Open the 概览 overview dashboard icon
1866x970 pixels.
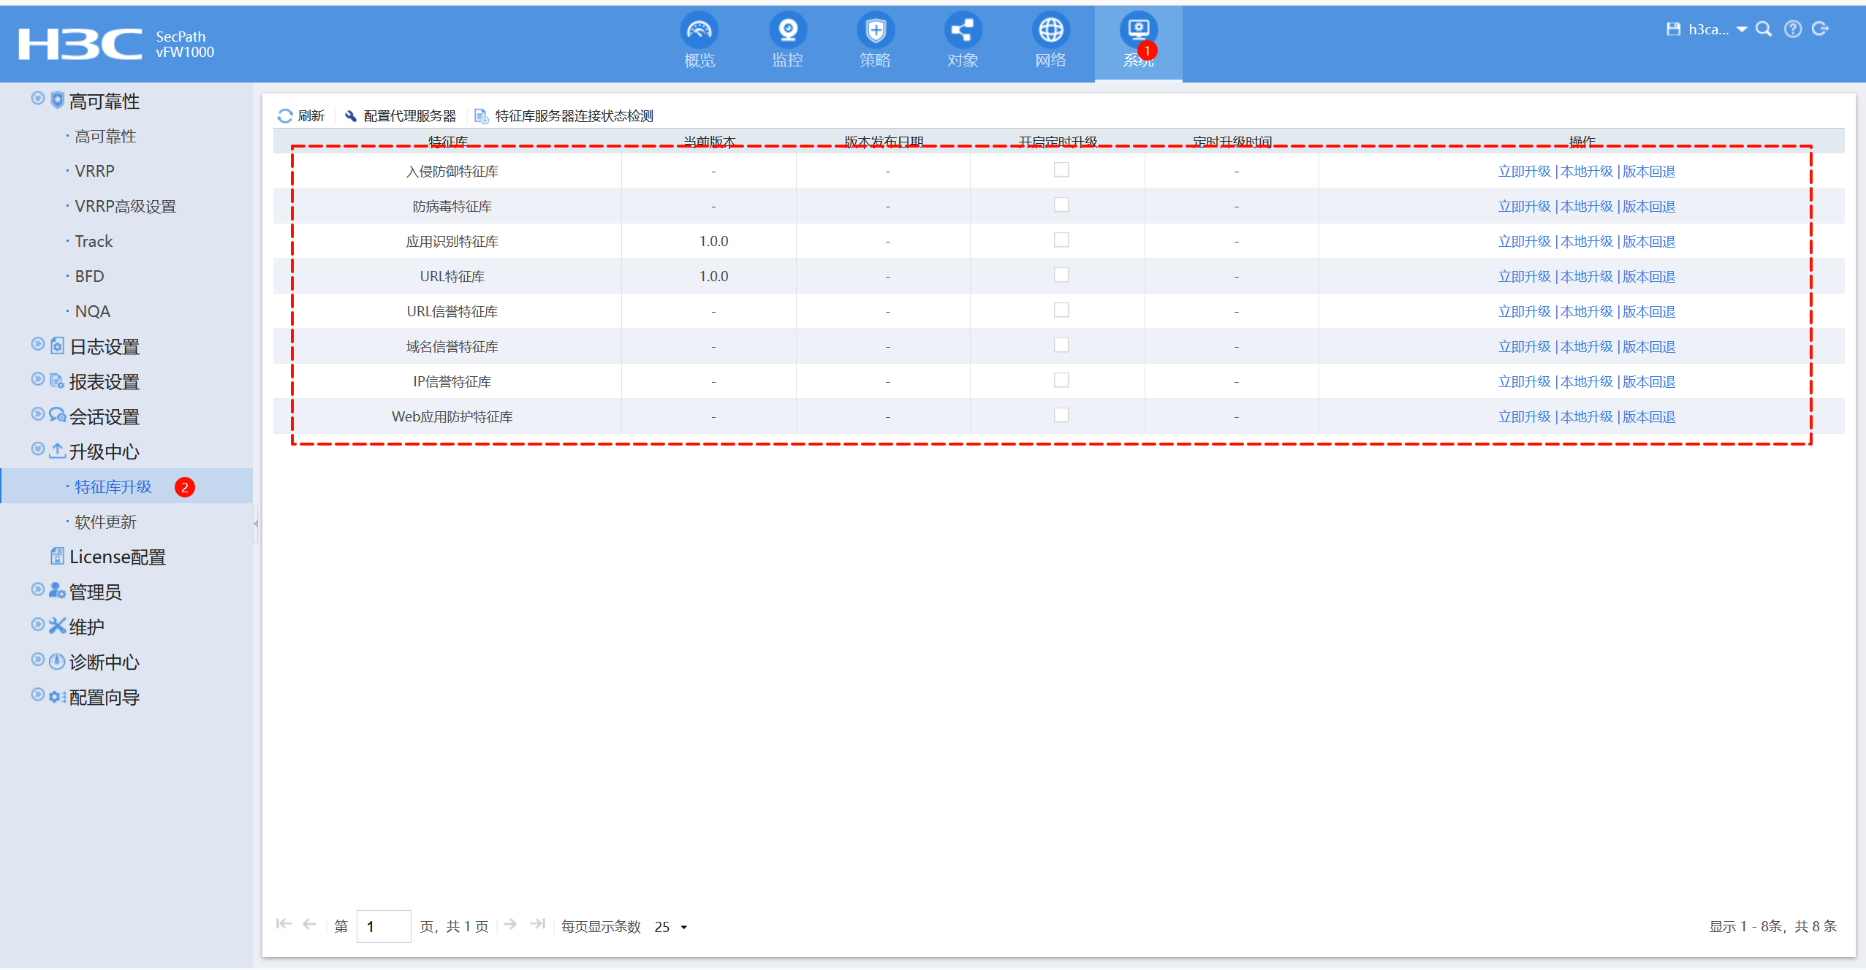(x=699, y=31)
